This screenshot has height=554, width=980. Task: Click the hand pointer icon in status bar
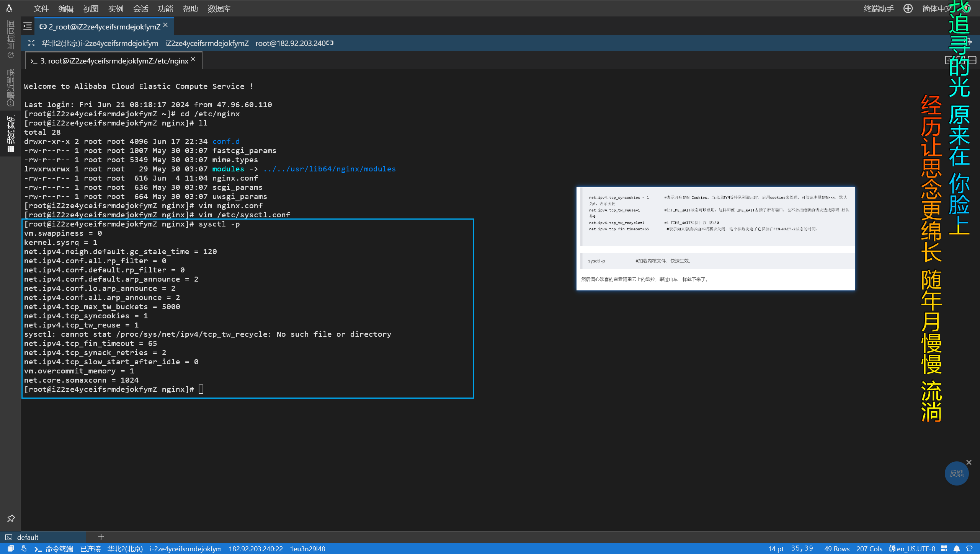pyautogui.click(x=24, y=549)
